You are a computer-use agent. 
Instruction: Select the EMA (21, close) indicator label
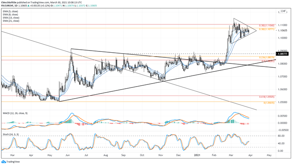tap(11, 21)
